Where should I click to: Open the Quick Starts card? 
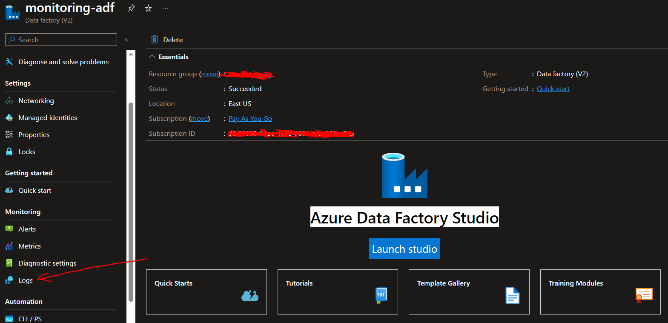[206, 292]
